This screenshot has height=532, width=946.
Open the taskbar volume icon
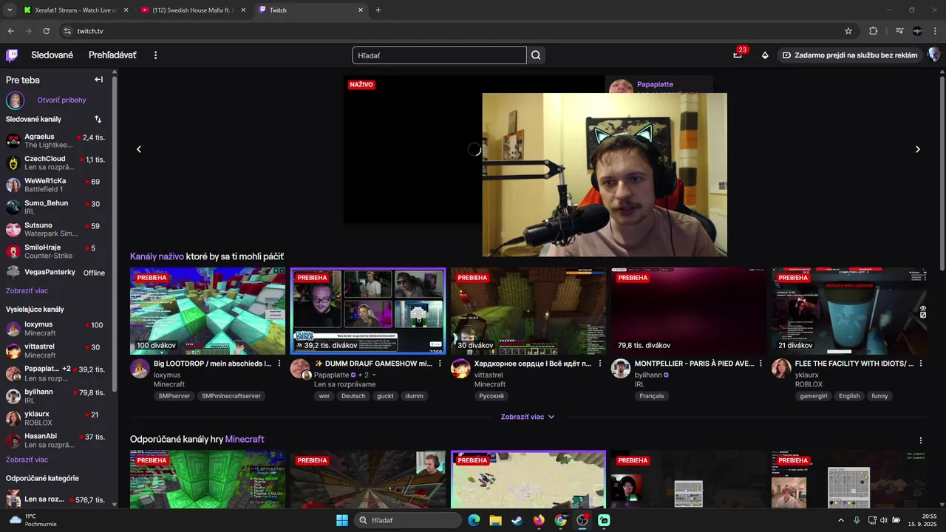pos(883,520)
